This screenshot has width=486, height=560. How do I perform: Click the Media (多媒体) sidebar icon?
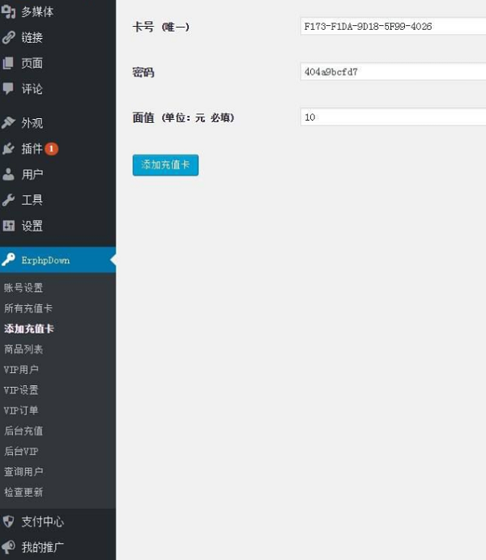(x=8, y=12)
